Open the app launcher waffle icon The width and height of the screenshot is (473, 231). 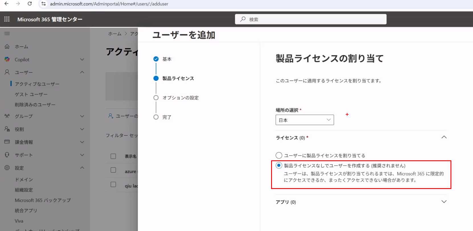pos(7,19)
